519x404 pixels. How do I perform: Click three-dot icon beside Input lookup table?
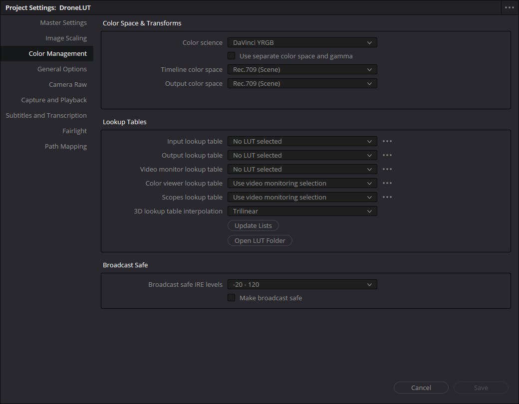(x=387, y=141)
